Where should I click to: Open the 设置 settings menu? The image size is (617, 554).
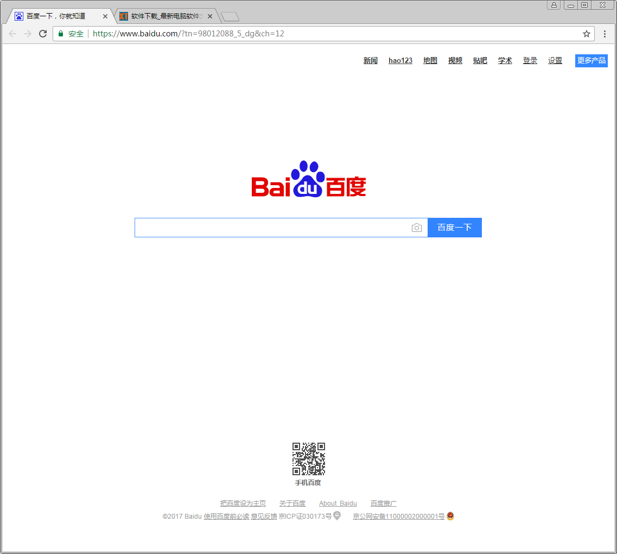[x=555, y=61]
